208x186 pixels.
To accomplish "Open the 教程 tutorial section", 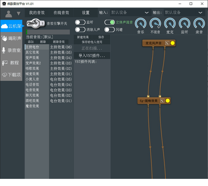I will pos(11,63).
